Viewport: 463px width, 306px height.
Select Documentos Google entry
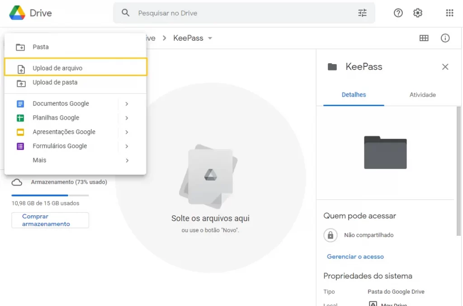76,104
